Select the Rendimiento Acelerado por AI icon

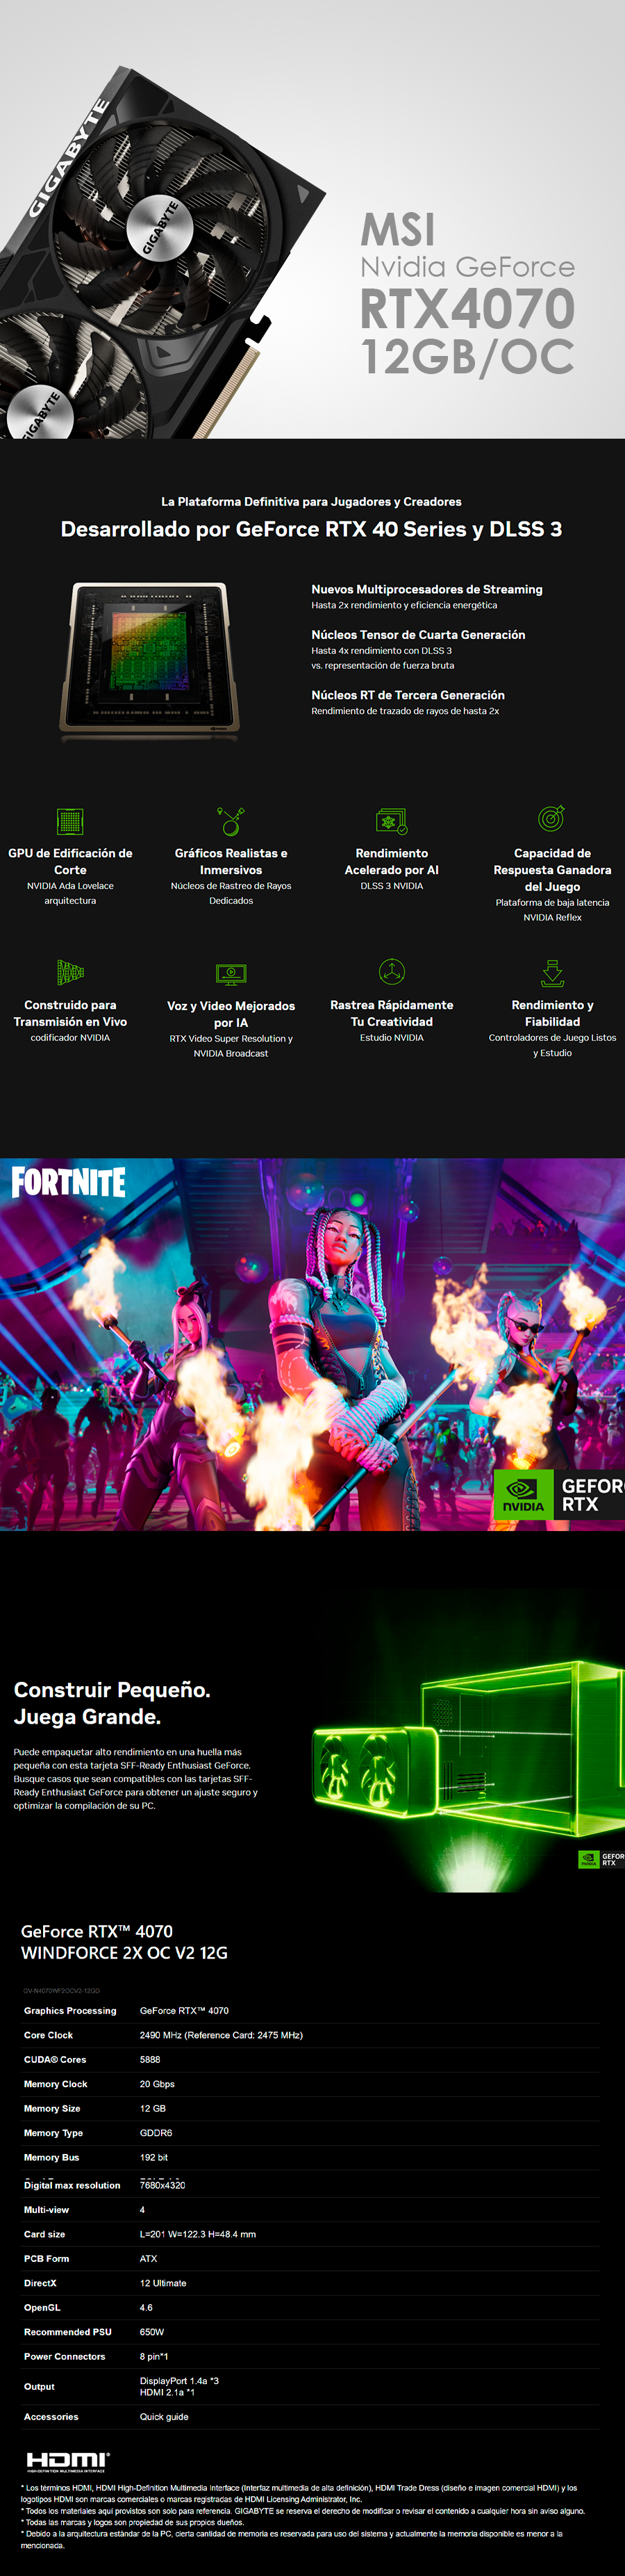[392, 821]
